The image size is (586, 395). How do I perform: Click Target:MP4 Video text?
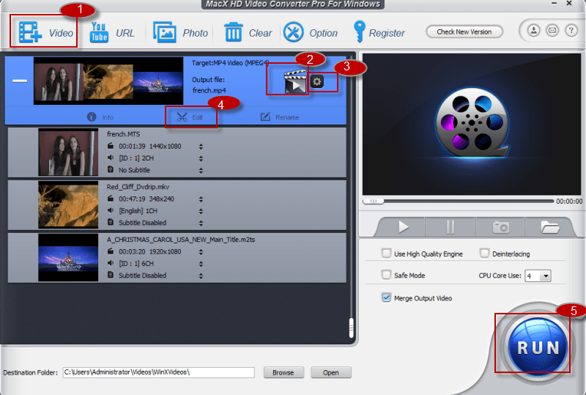230,63
